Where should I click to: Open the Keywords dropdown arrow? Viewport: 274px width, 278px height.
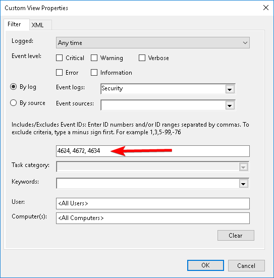tap(243, 184)
